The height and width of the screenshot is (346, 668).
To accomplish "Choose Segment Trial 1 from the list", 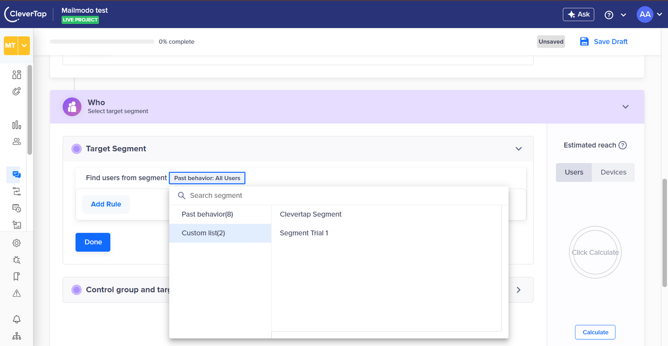I will (304, 233).
